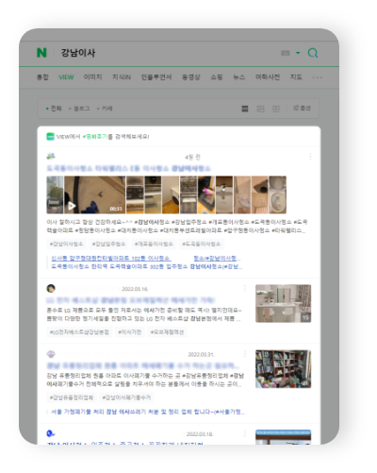Screen dimensions: 377x473
Task: Click the 4일 전 date text
Action: click(192, 157)
